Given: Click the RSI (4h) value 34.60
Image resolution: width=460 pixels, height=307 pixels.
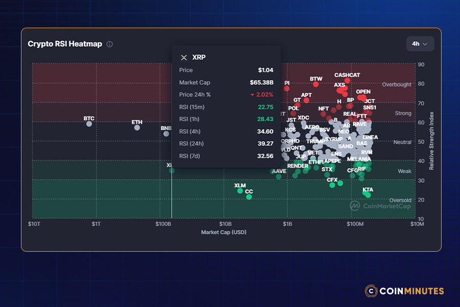Looking at the screenshot, I should 265,131.
